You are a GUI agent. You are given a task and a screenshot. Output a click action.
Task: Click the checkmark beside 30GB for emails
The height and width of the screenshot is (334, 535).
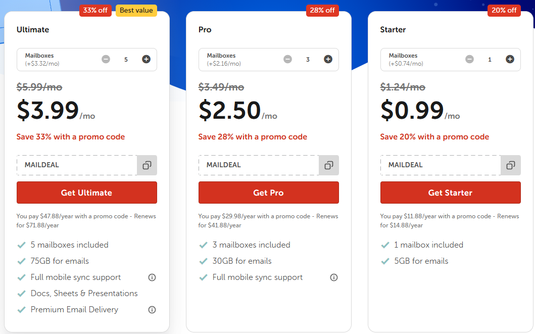(204, 261)
